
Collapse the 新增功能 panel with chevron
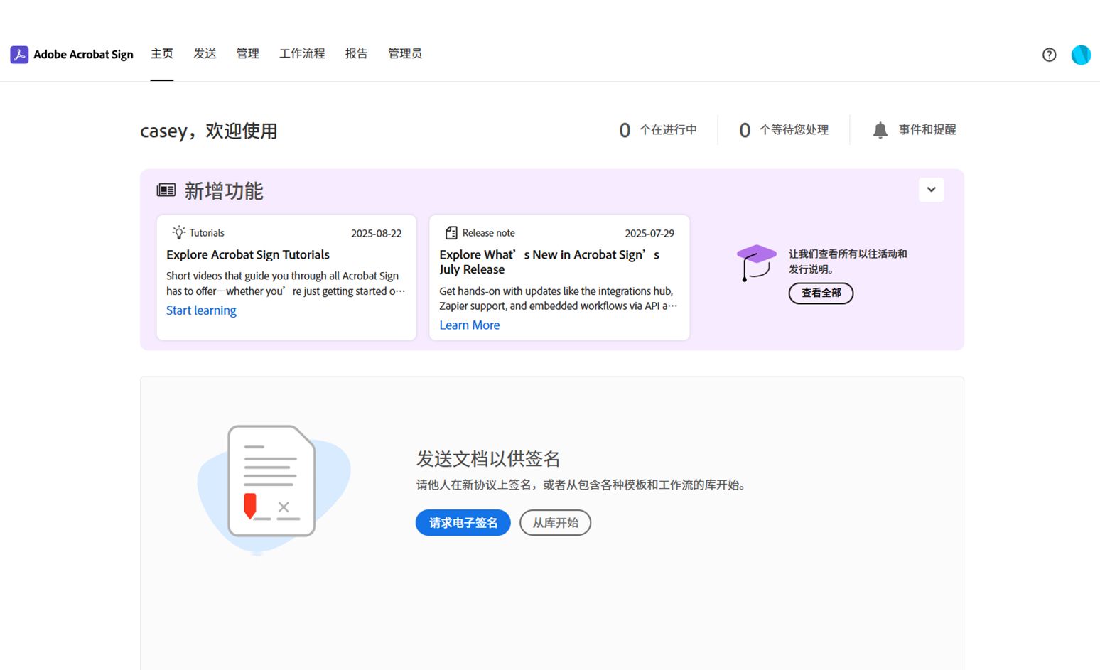[931, 190]
